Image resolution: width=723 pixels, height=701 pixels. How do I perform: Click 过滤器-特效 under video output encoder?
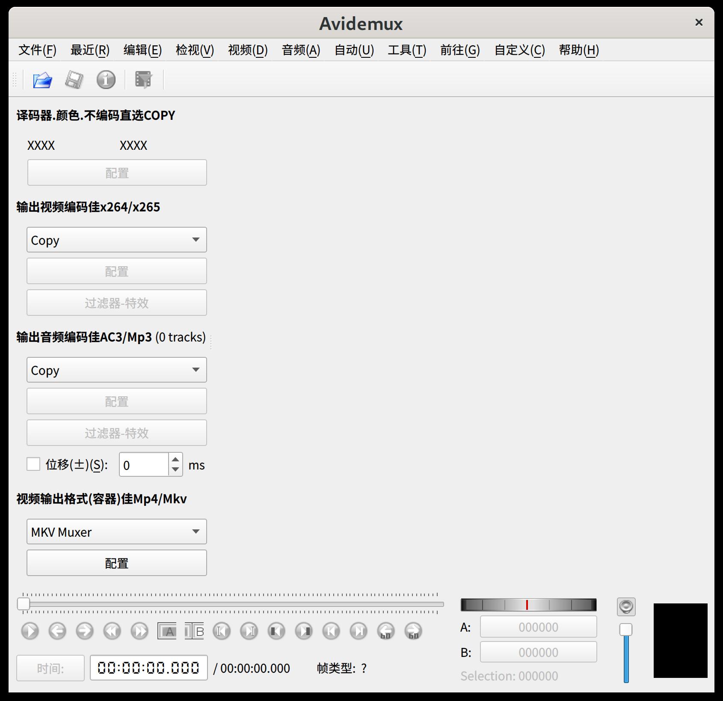(x=116, y=303)
